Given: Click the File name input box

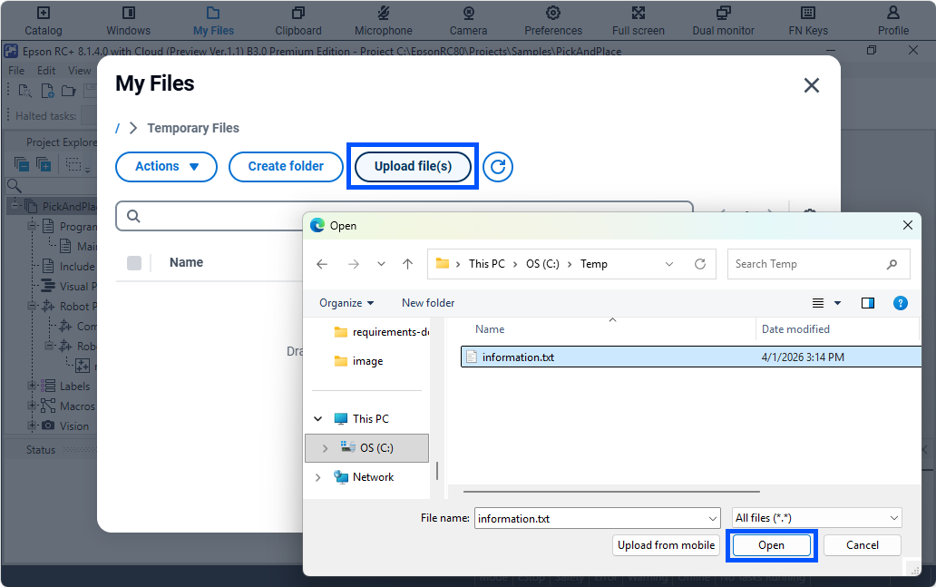Looking at the screenshot, I should 597,518.
